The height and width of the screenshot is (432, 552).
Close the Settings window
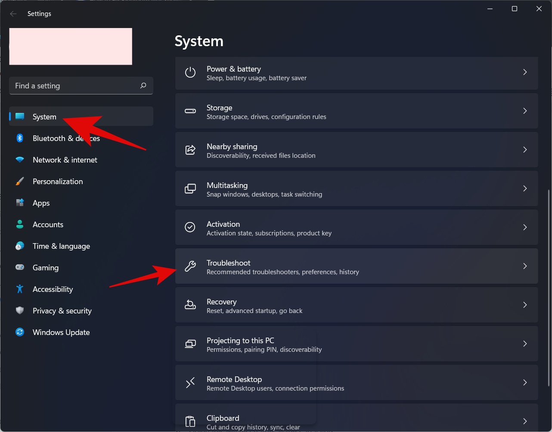point(539,9)
